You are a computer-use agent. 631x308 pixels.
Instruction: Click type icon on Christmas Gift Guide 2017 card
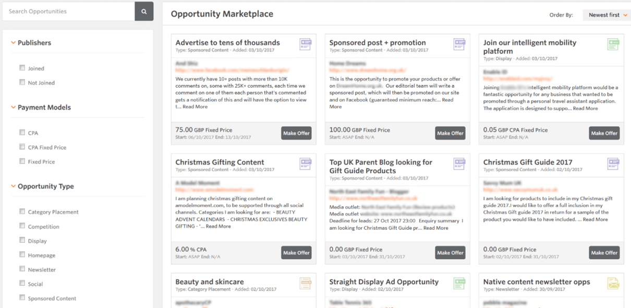pos(613,164)
